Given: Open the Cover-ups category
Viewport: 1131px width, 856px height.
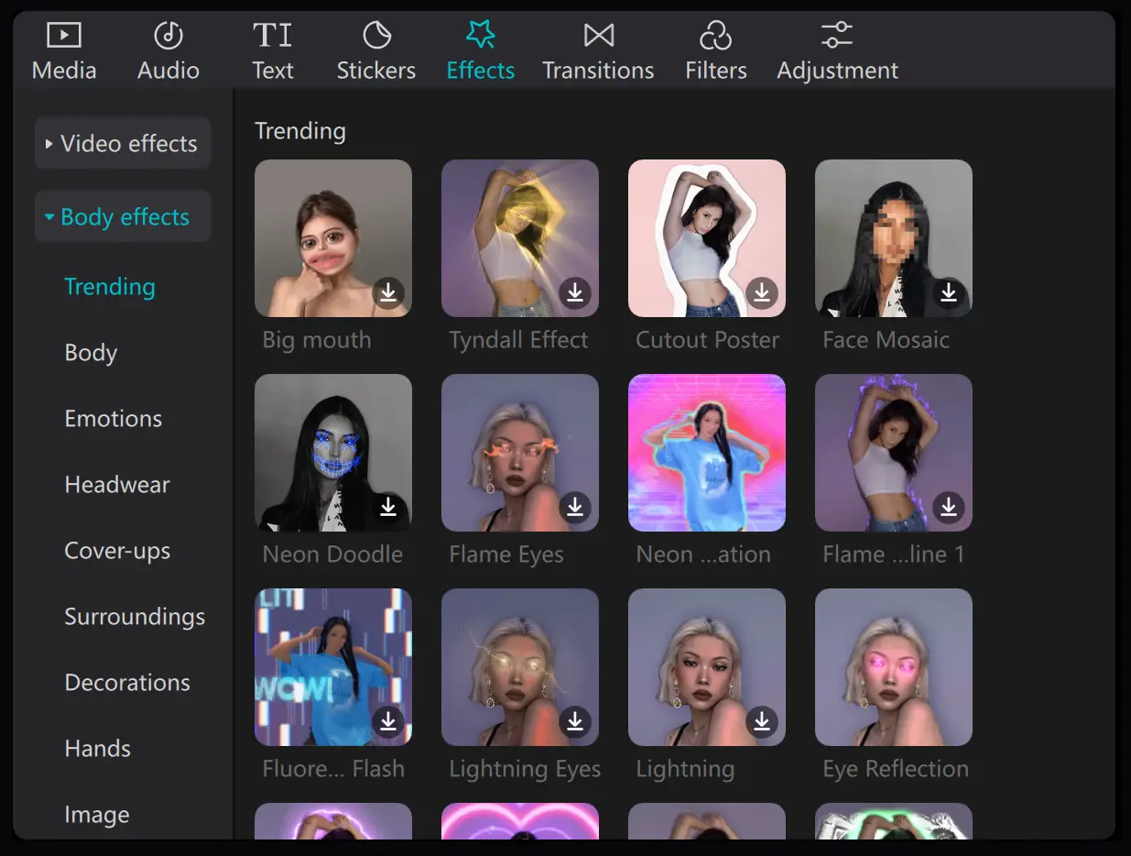Looking at the screenshot, I should 117,551.
